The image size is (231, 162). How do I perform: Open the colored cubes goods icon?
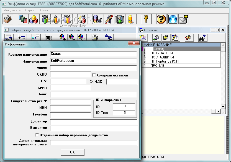(x=34, y=19)
